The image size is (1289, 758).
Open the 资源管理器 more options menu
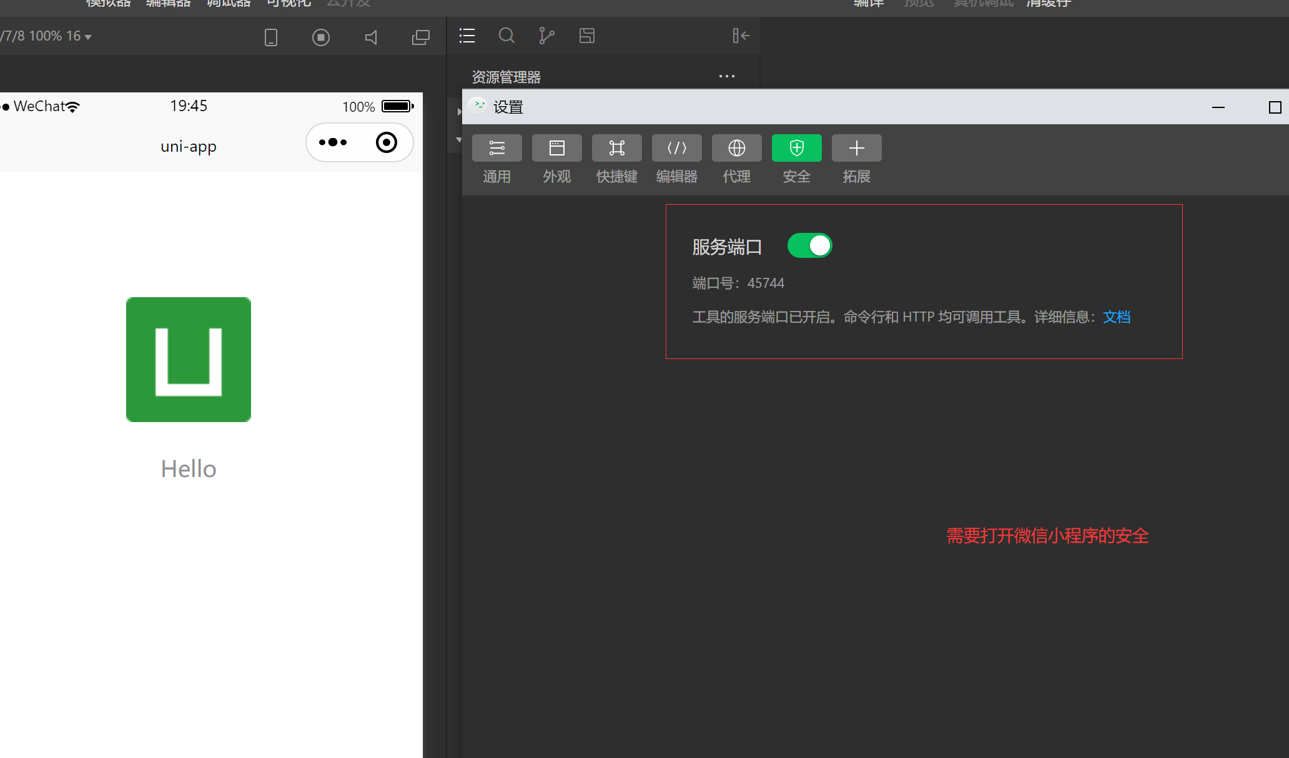(x=726, y=76)
